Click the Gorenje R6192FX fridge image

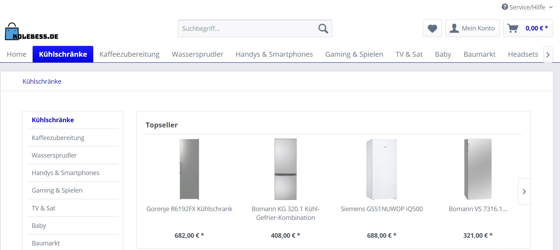tap(189, 169)
